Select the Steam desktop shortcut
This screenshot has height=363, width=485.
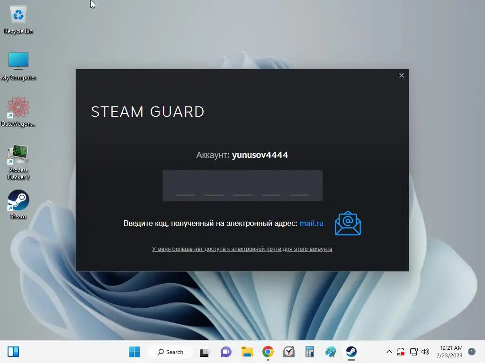coord(18,204)
